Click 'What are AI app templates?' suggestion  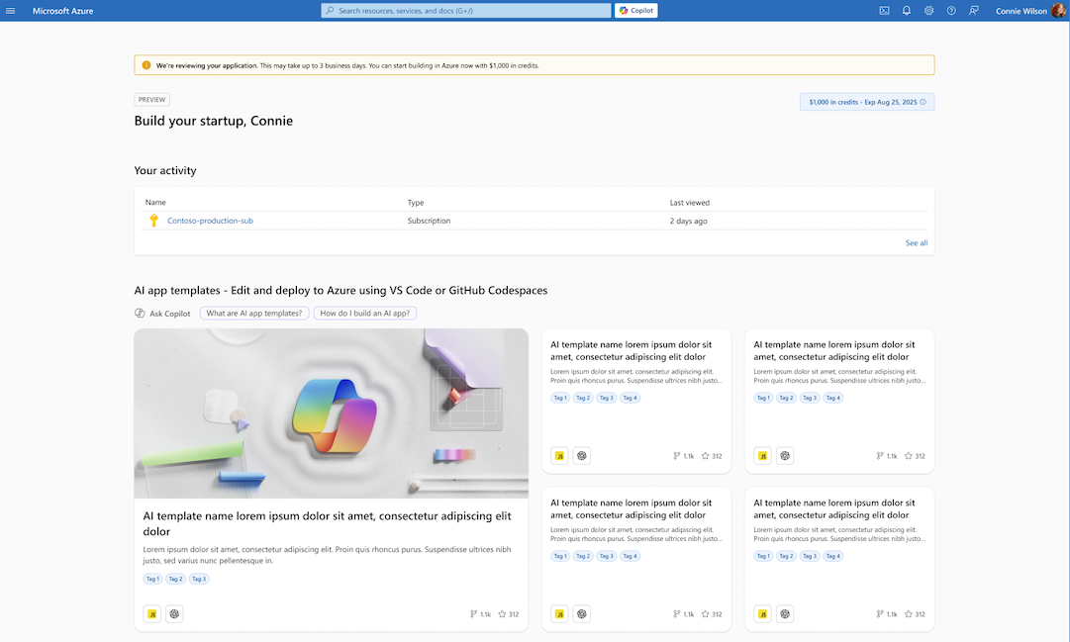(x=254, y=314)
